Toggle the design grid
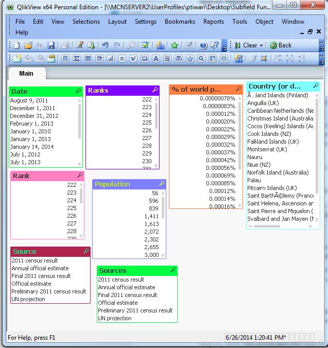The image size is (328, 348). coord(264,59)
